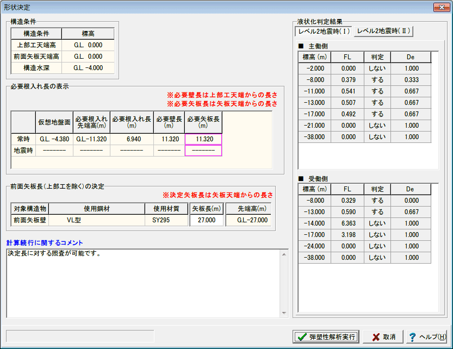453x349 pixels.
Task: Close the 形状決定 dialog window
Action: click(442, 7)
